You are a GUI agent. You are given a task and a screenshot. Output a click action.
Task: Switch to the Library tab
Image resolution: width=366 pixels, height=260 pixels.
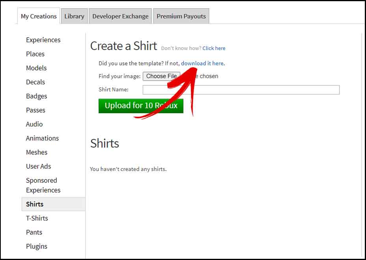click(74, 16)
